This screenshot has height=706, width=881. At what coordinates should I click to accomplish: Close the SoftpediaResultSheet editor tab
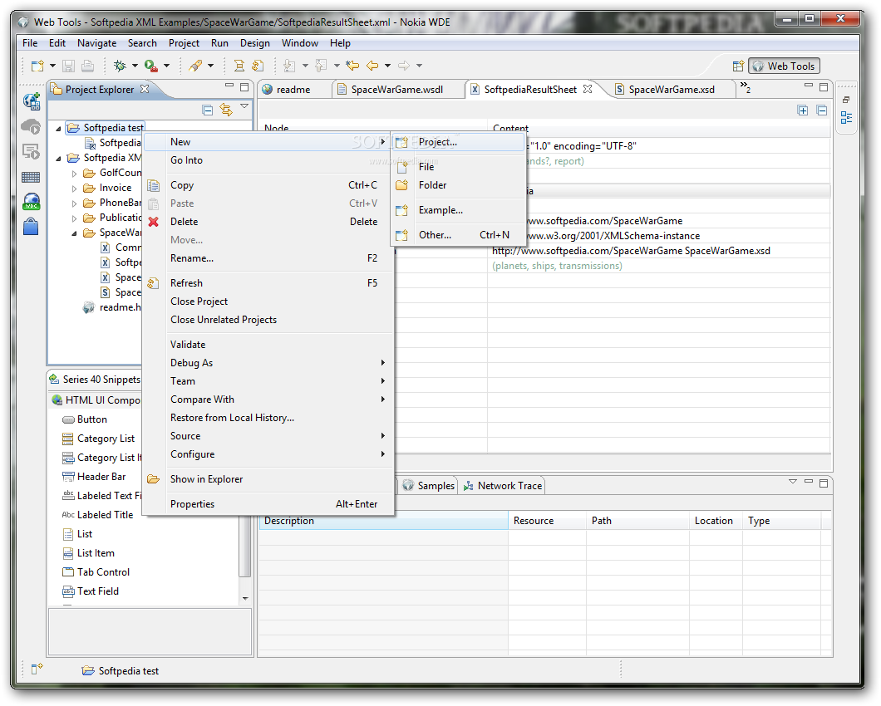pos(587,89)
